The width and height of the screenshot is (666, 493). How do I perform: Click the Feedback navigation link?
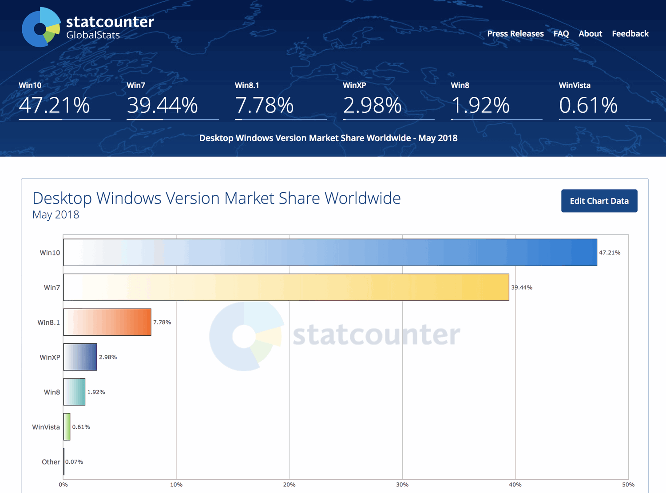click(630, 33)
